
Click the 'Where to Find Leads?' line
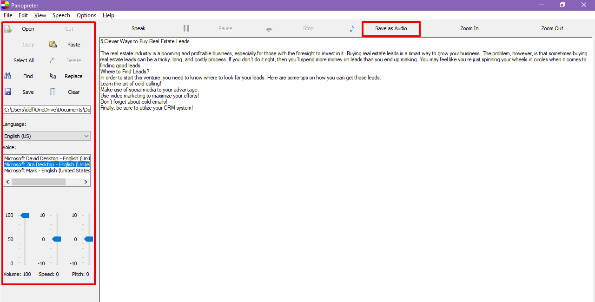pyautogui.click(x=125, y=72)
